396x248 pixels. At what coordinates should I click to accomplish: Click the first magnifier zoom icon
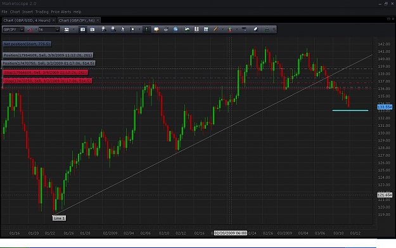[103, 29]
